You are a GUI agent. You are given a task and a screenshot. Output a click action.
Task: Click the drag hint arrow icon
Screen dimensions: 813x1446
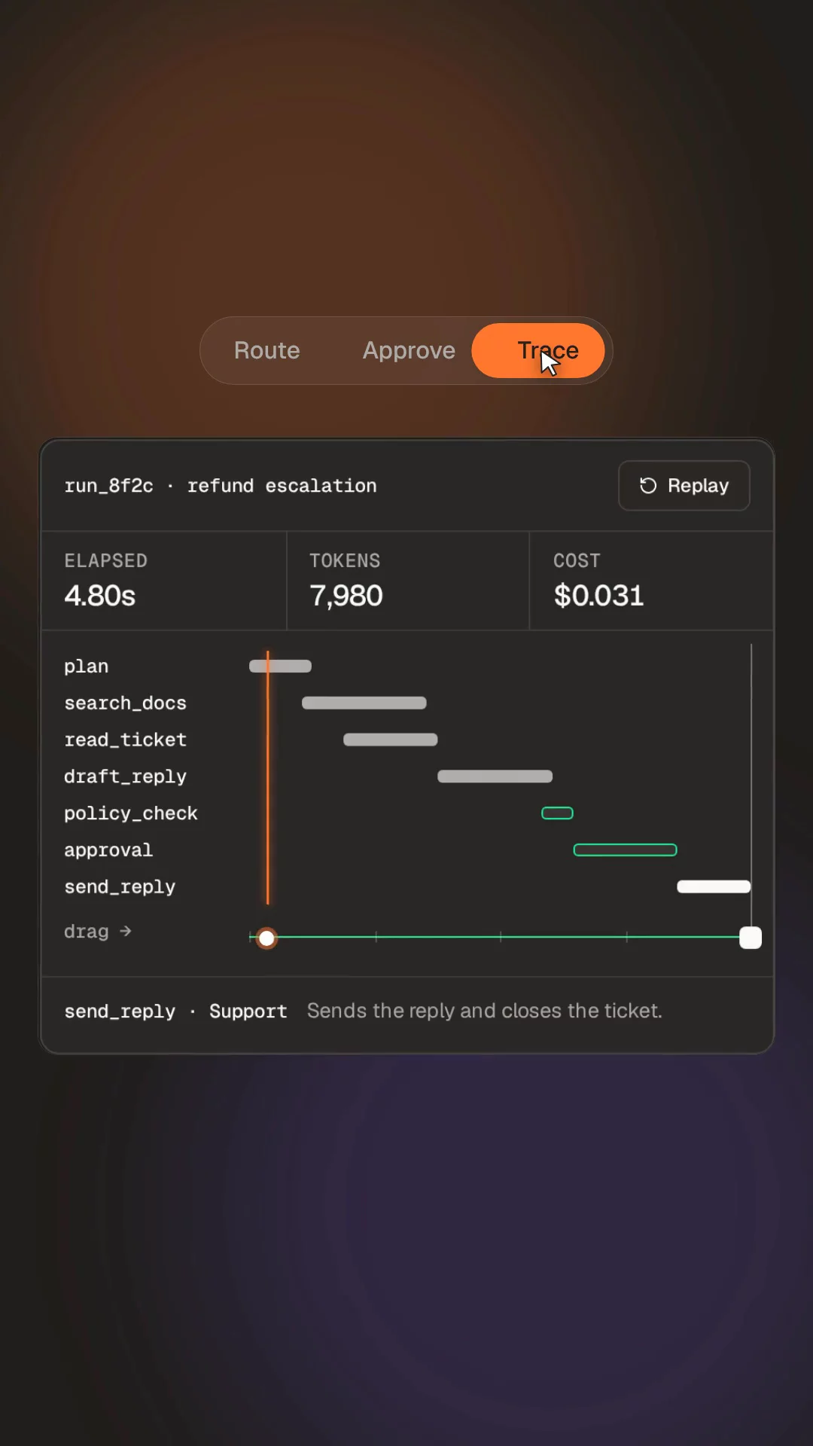click(x=126, y=932)
